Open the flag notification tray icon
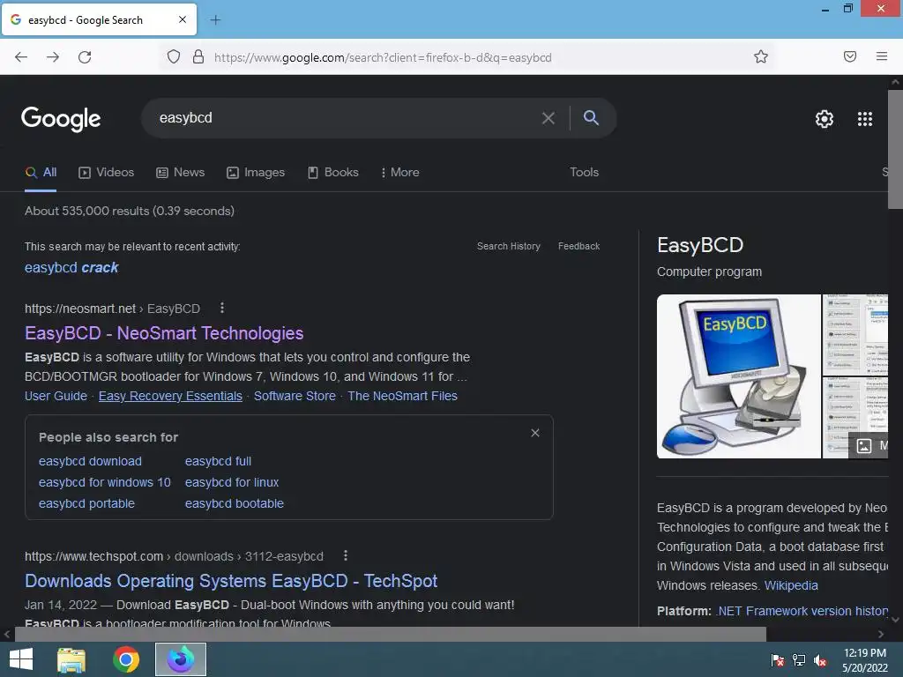Viewport: 903px width, 677px height. 778,660
